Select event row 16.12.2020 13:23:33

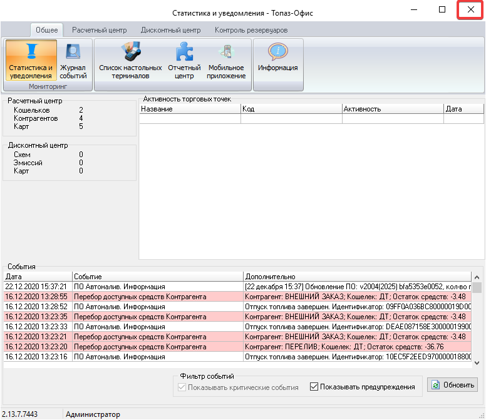[238, 327]
